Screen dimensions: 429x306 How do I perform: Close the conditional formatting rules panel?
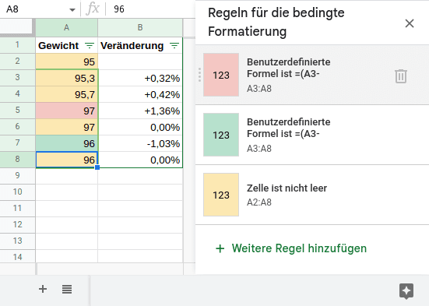(410, 23)
